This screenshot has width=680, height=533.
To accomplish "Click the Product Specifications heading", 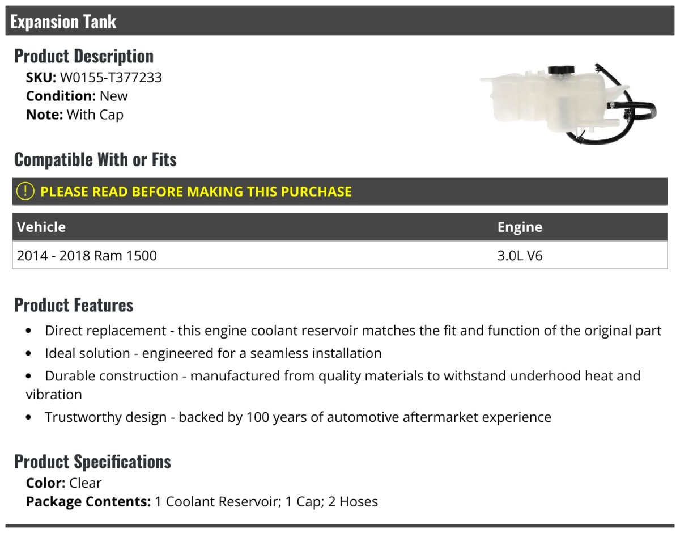I will pyautogui.click(x=92, y=462).
